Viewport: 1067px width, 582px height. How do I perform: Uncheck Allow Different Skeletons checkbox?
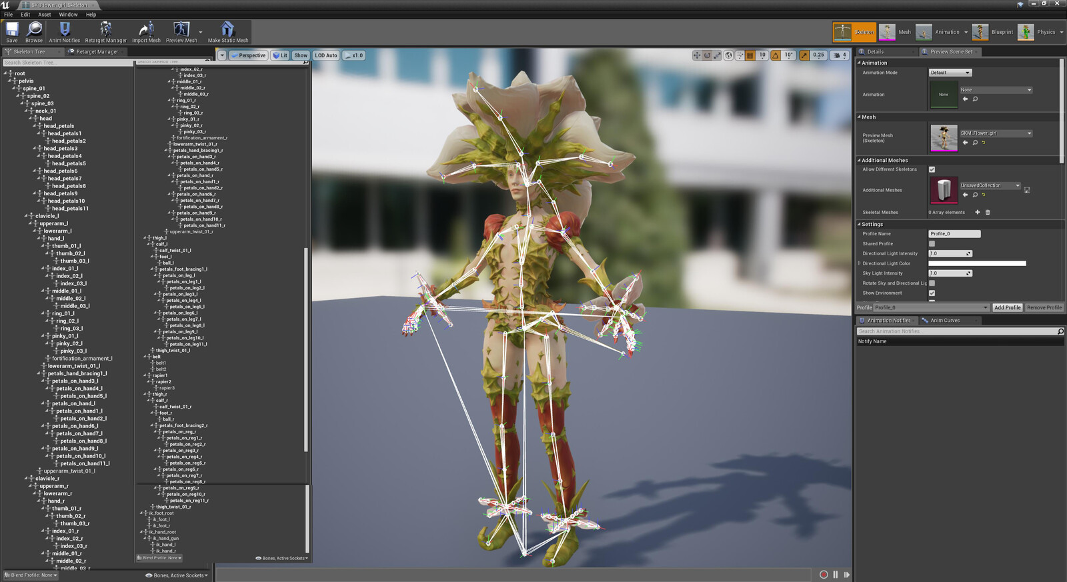[x=932, y=169]
